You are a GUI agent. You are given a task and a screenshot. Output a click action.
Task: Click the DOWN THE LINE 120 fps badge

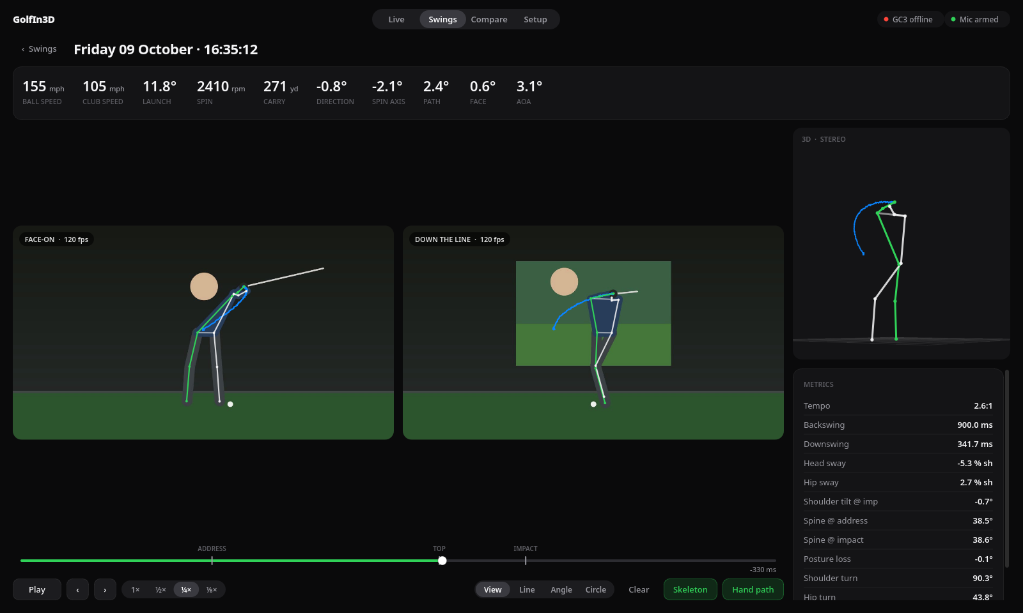(459, 239)
